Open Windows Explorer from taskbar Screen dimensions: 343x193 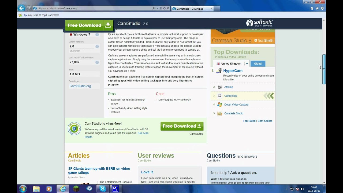[x=36, y=189]
